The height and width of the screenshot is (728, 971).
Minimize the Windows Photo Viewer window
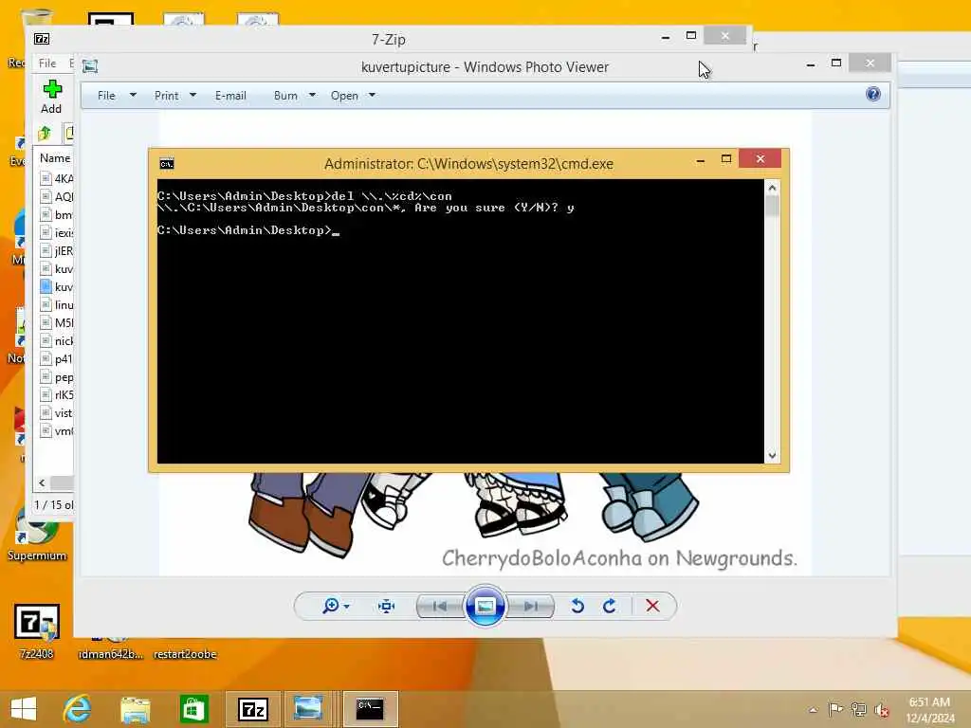pyautogui.click(x=811, y=64)
